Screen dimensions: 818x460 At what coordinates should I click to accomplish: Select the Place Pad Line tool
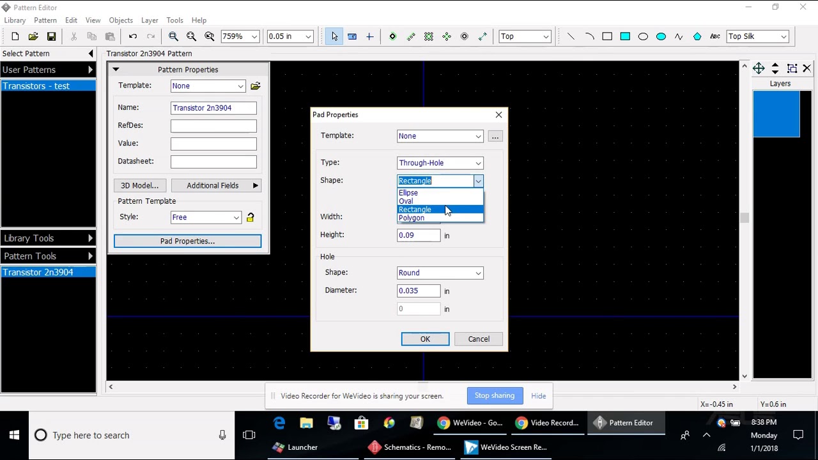coord(410,36)
